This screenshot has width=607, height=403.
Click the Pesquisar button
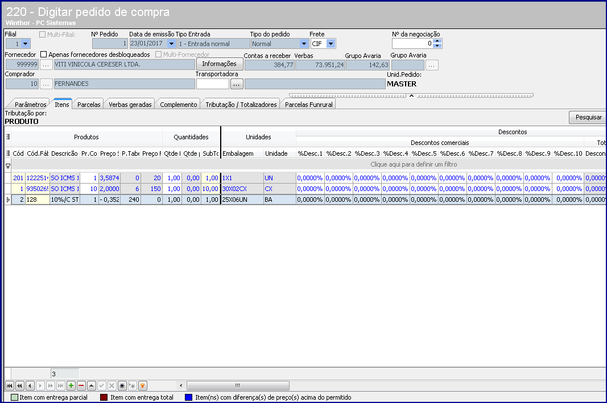coord(588,117)
